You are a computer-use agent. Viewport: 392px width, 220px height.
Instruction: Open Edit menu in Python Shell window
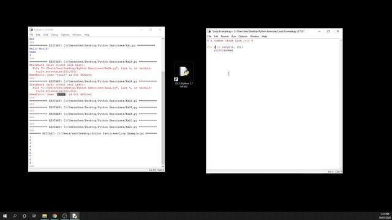point(38,35)
